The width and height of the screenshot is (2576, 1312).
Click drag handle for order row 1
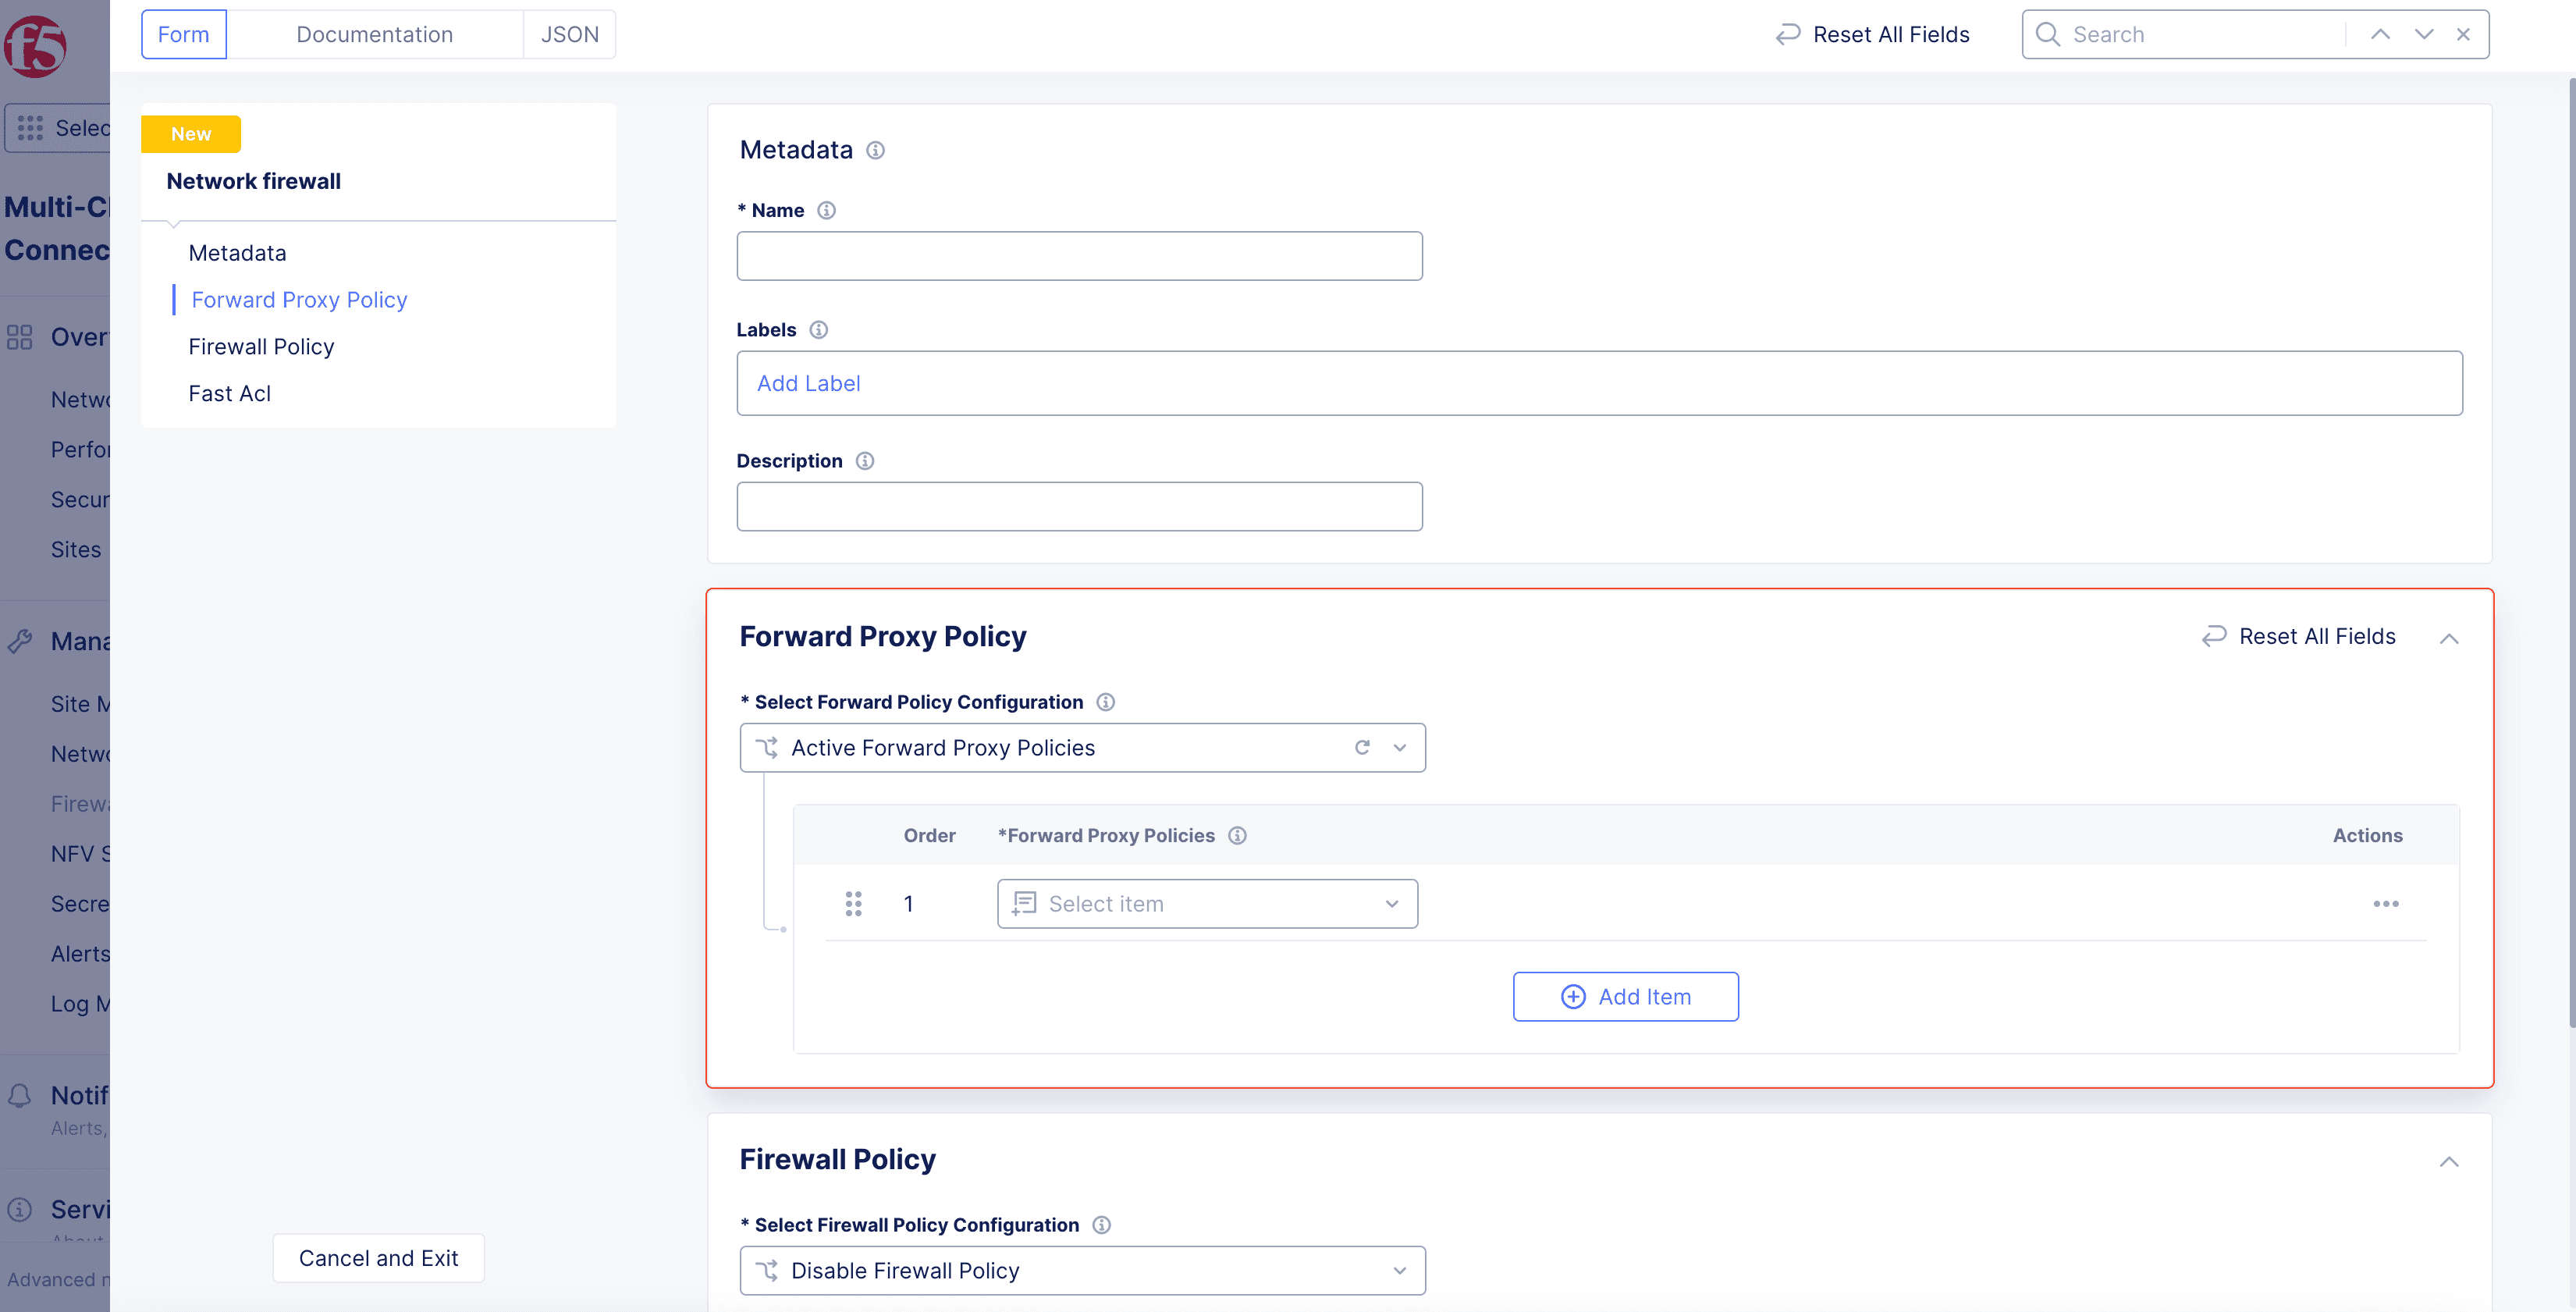point(853,904)
